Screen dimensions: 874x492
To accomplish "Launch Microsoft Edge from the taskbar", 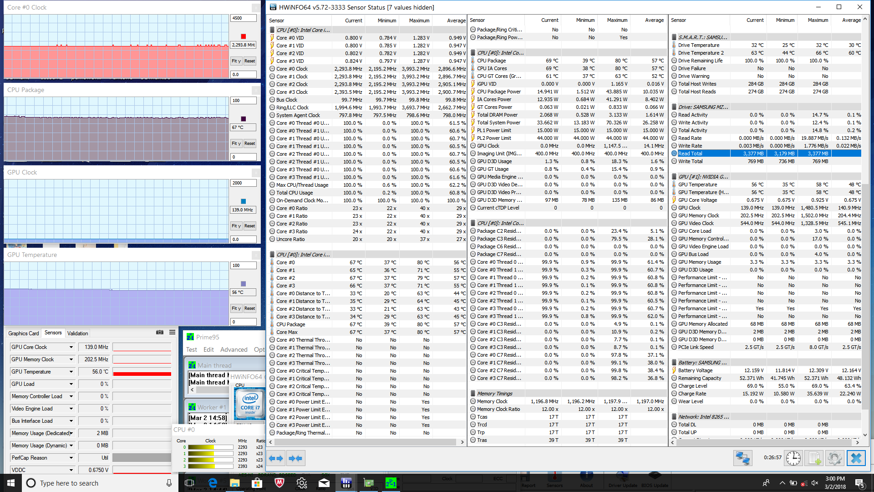I will pyautogui.click(x=213, y=483).
